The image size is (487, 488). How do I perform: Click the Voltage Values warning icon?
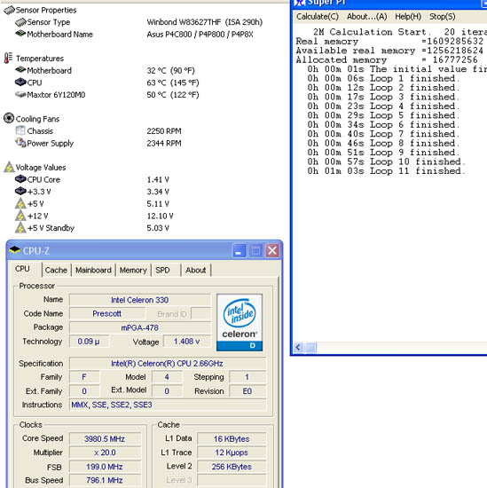point(9,167)
